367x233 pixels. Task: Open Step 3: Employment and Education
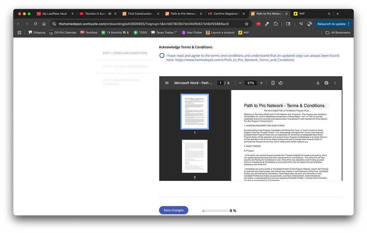click(121, 82)
